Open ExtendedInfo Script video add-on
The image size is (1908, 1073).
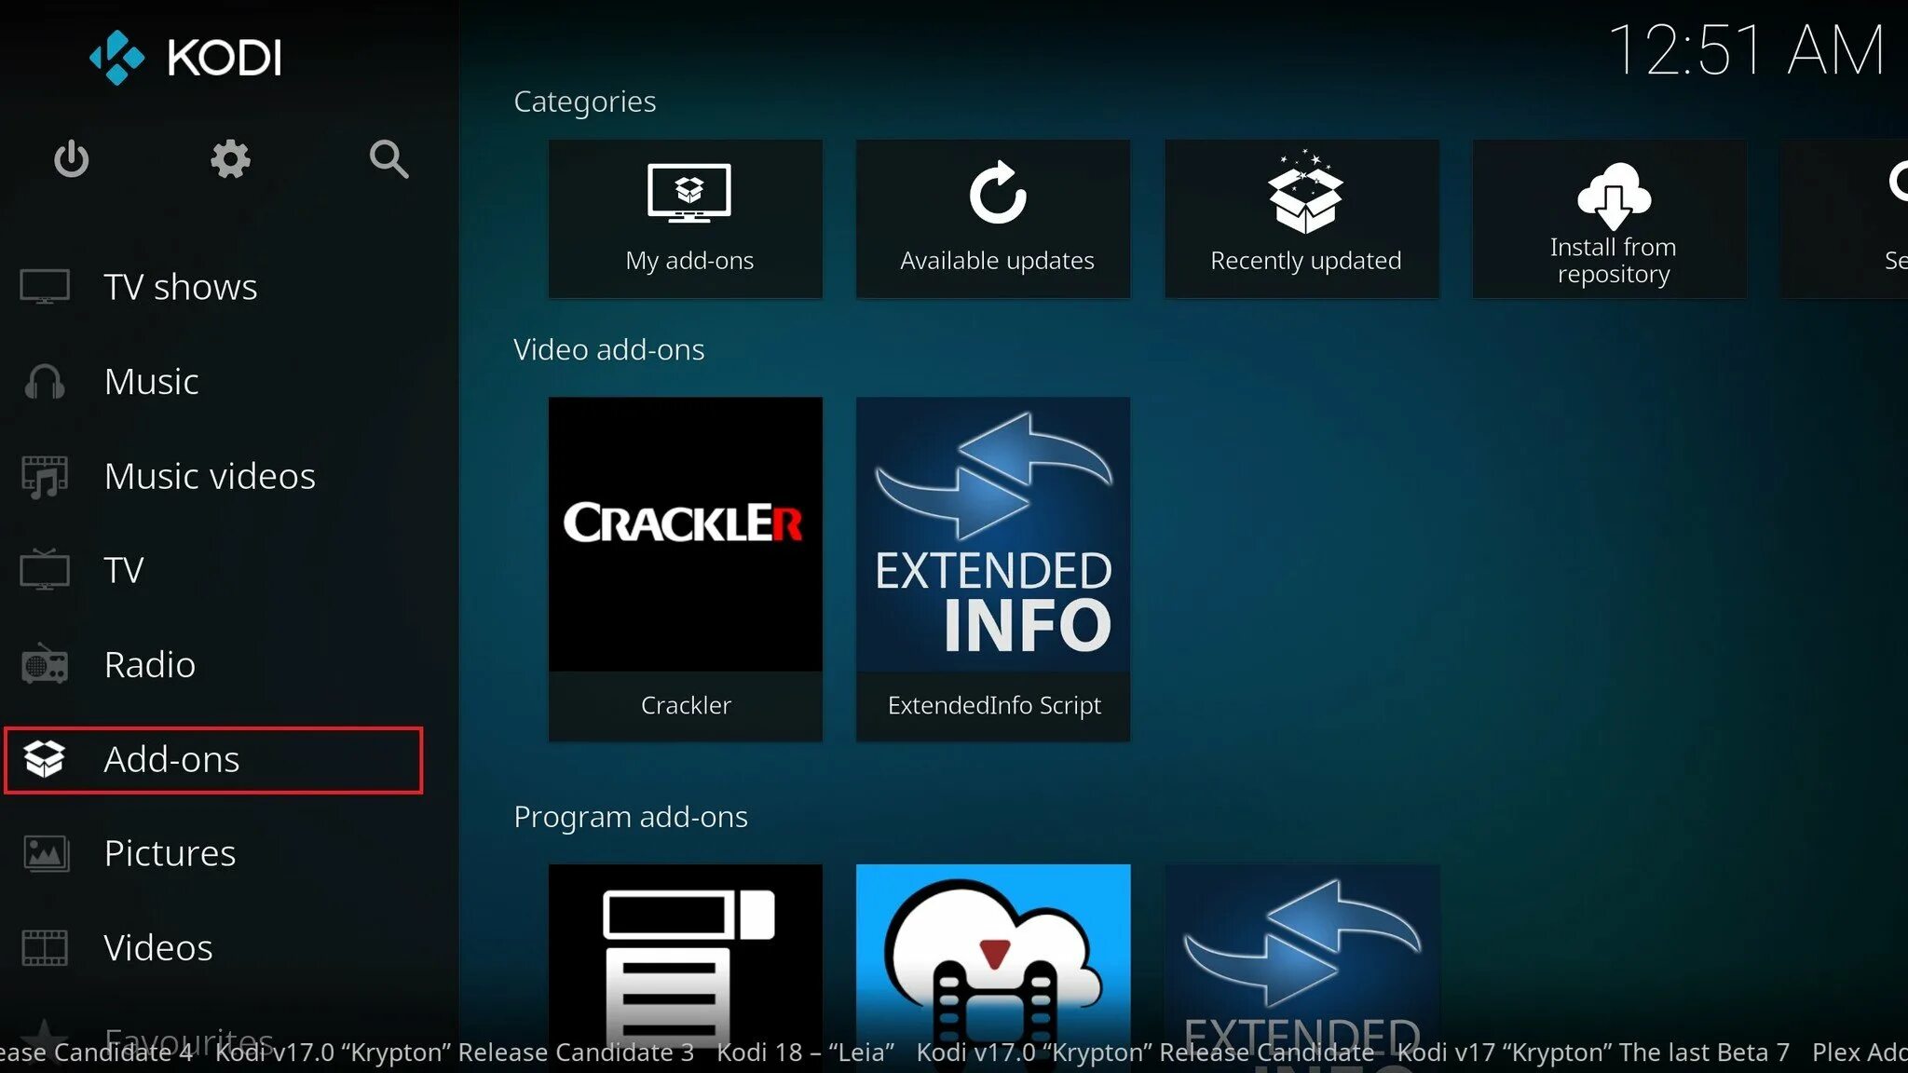[993, 569]
